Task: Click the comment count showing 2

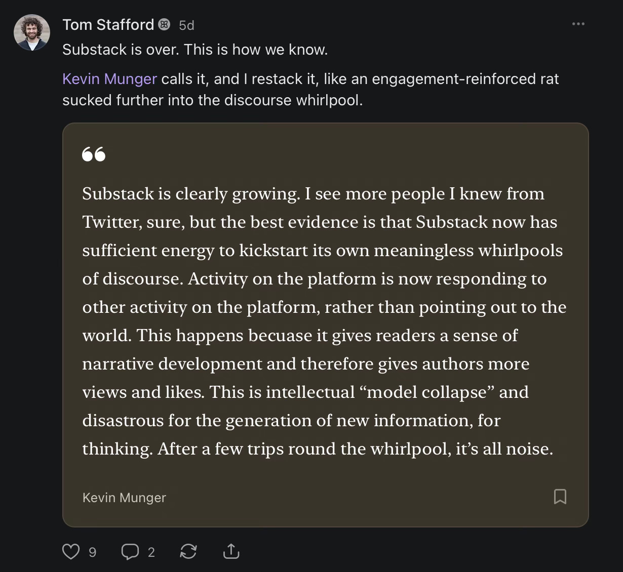Action: click(151, 552)
